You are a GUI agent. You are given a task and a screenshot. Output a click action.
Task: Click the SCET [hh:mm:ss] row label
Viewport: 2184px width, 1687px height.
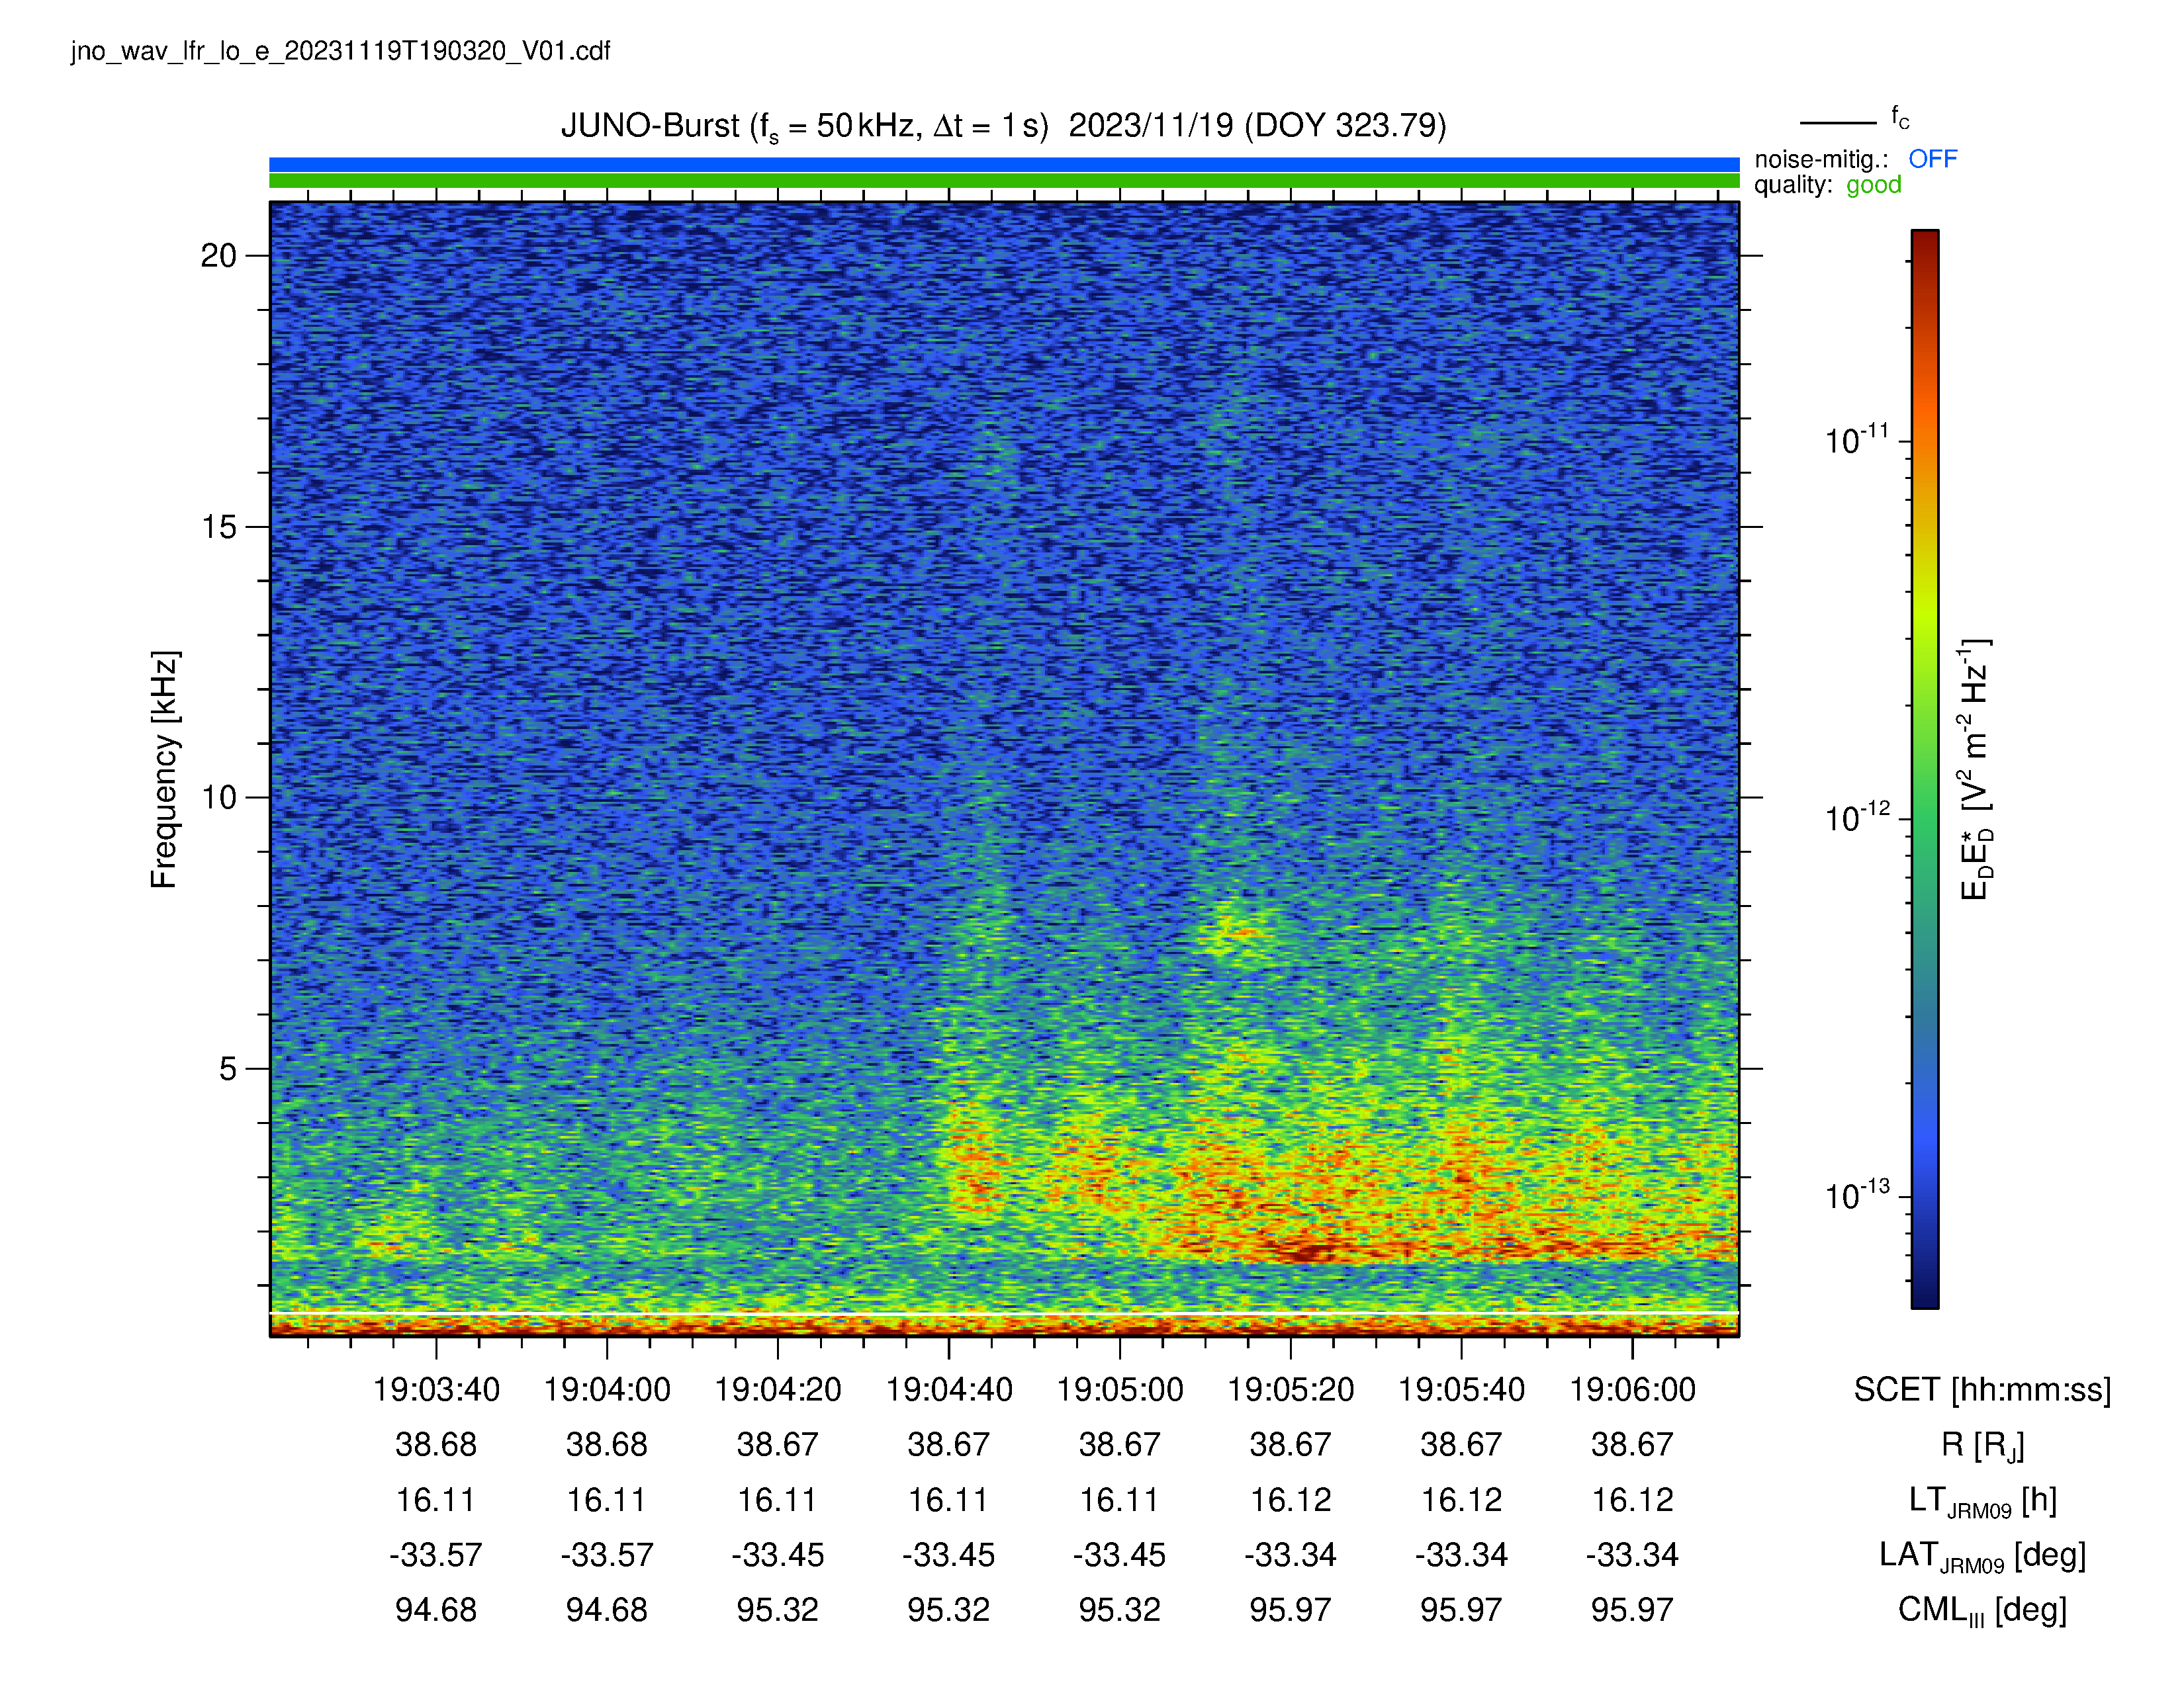[1982, 1389]
